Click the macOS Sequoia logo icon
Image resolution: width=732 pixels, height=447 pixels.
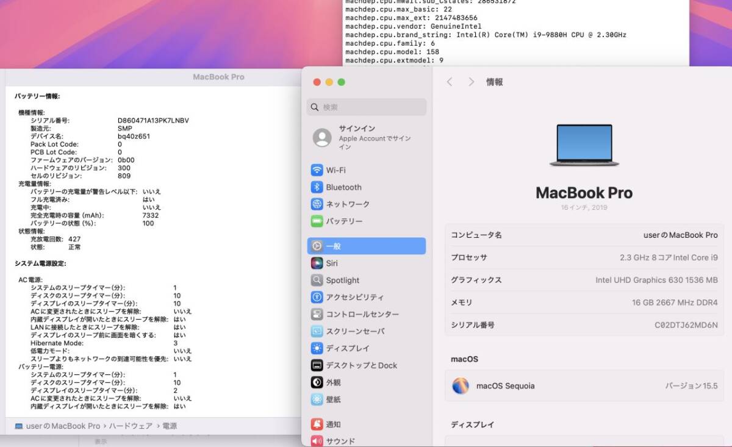pyautogui.click(x=461, y=386)
